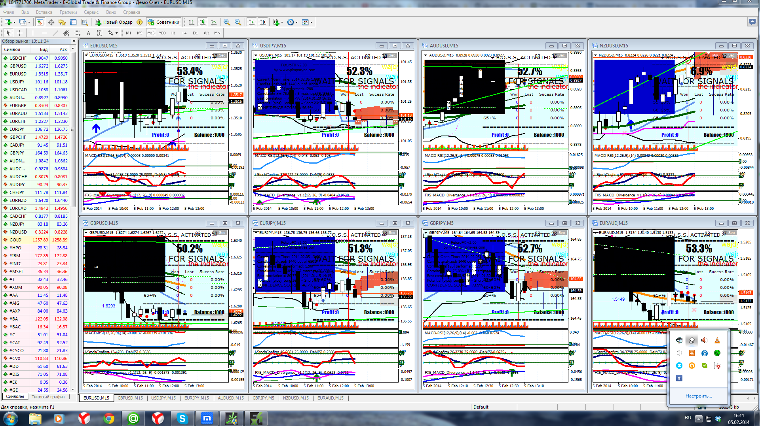Image resolution: width=760 pixels, height=426 pixels.
Task: Select the trendline drawing tool
Action: [55, 33]
